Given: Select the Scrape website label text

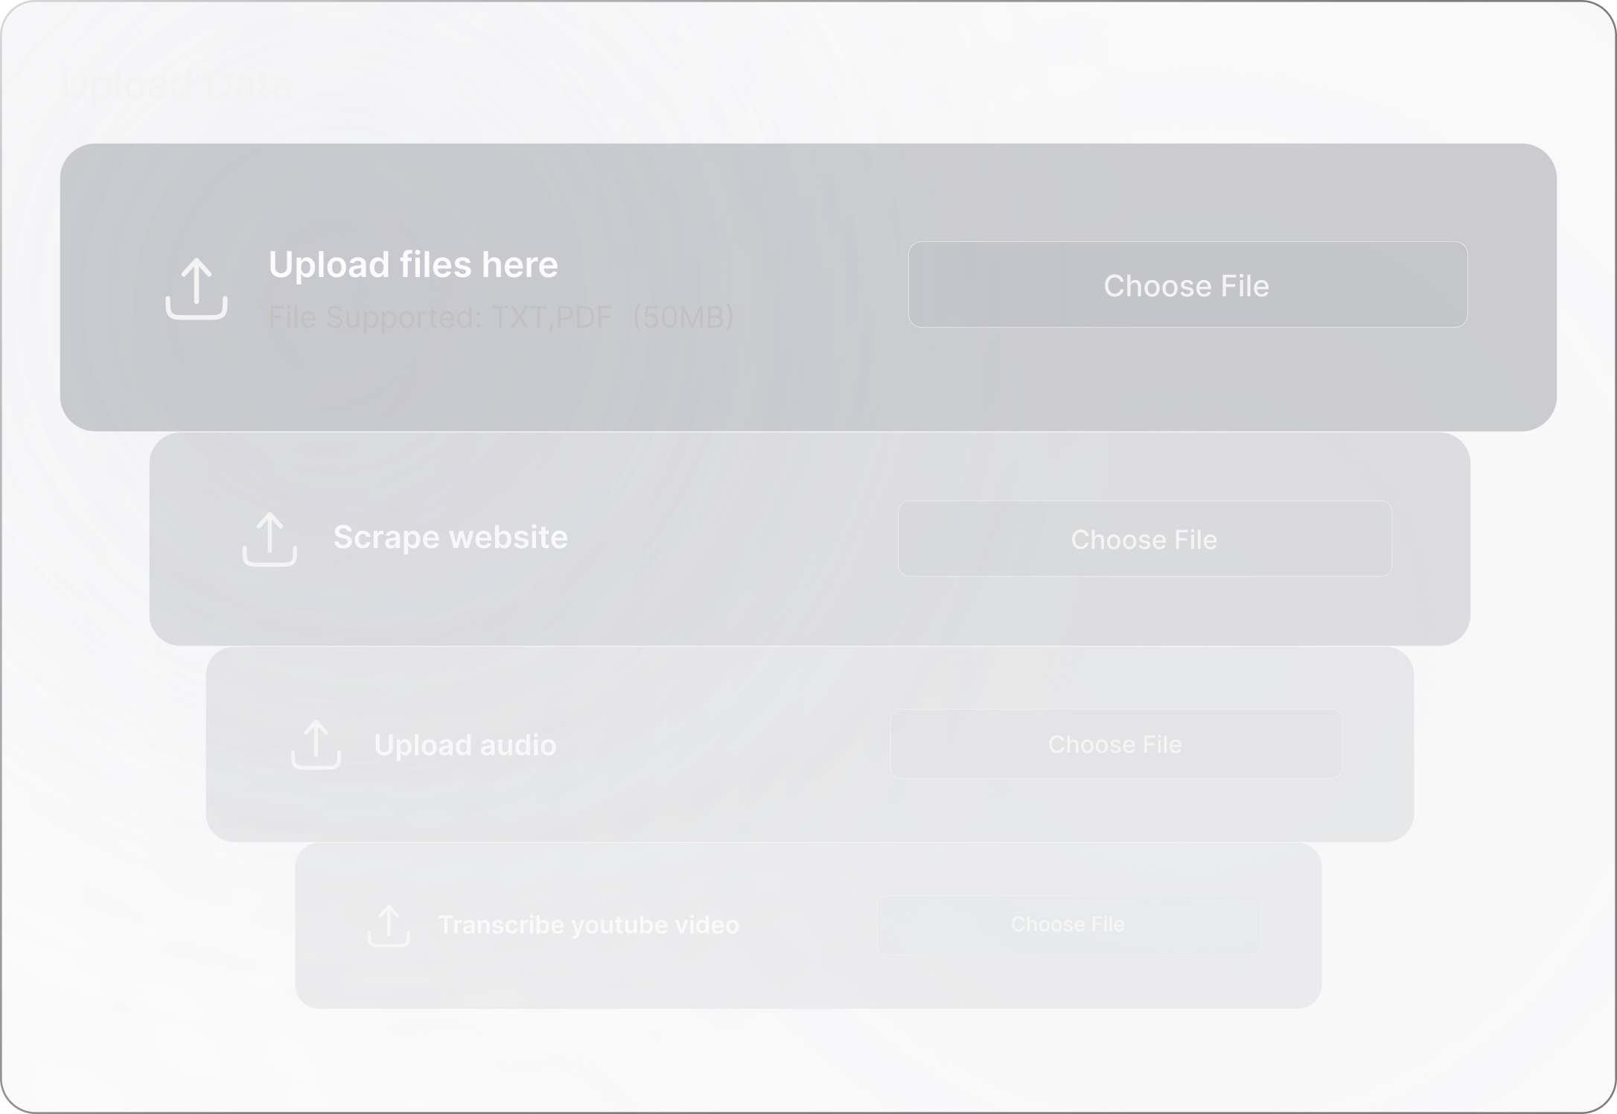Looking at the screenshot, I should point(450,538).
